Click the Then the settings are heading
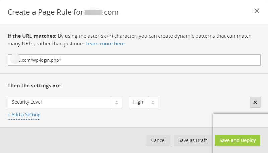 (x=35, y=86)
